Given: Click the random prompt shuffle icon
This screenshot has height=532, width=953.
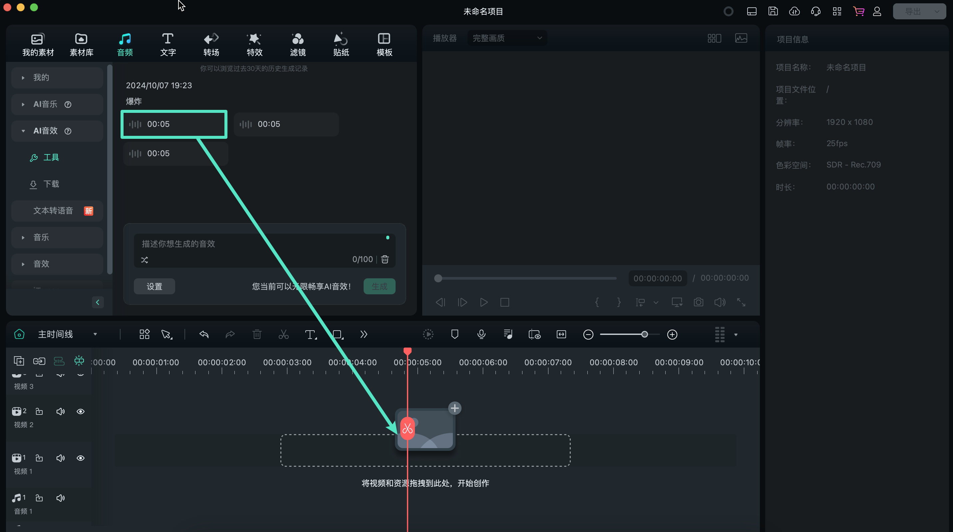Looking at the screenshot, I should tap(144, 260).
